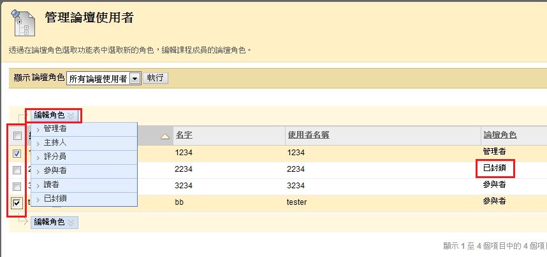
Task: Click the chevron icon on bottom 編輯角色
Action: (71, 222)
